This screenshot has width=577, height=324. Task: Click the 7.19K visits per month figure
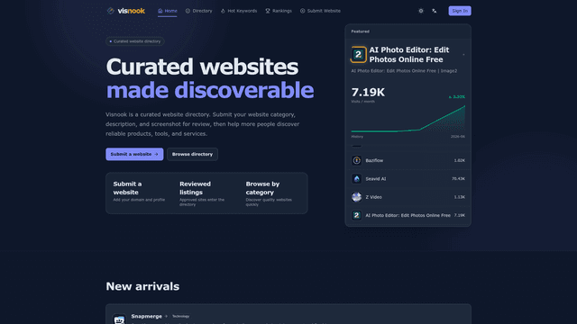(x=368, y=93)
